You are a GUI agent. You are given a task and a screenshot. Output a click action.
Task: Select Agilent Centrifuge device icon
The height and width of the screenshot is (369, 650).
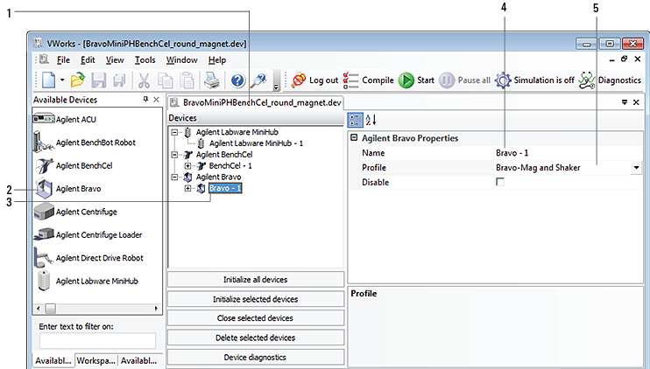44,212
